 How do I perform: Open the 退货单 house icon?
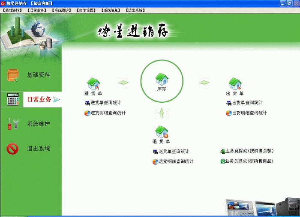point(162,132)
